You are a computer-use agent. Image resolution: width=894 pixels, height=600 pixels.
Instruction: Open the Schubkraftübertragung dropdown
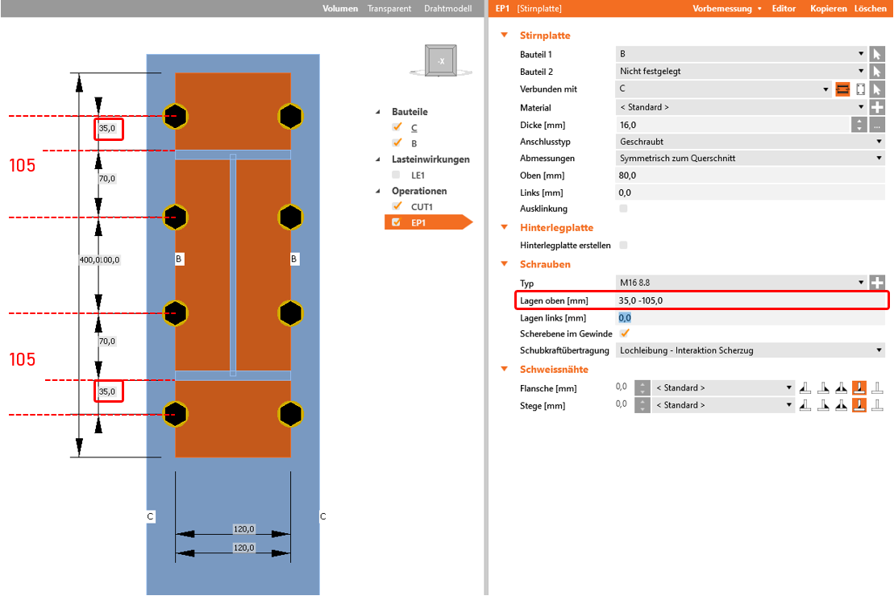click(x=751, y=350)
